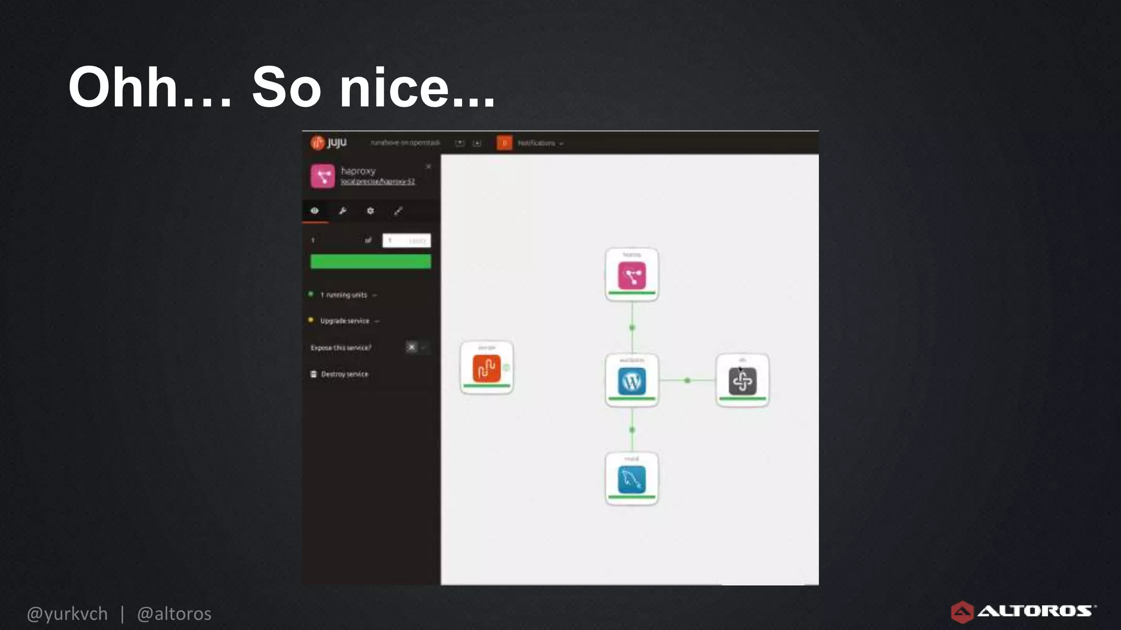Image resolution: width=1121 pixels, height=630 pixels.
Task: Select the WordPress service node
Action: pyautogui.click(x=632, y=381)
